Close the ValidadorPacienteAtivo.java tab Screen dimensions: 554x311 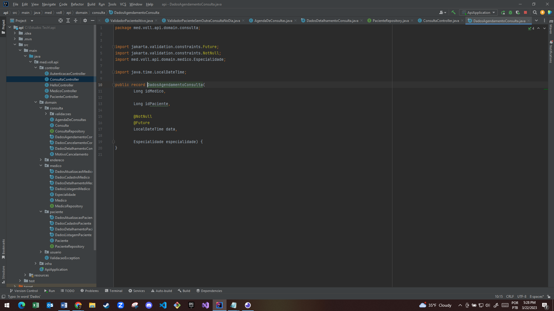point(156,20)
